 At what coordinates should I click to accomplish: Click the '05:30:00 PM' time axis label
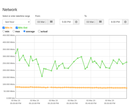[72, 103]
